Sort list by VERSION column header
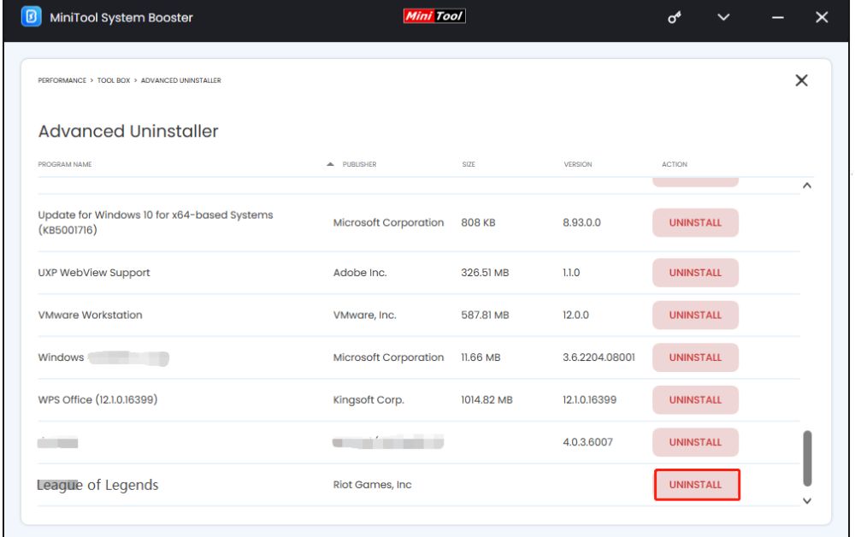 [x=578, y=164]
